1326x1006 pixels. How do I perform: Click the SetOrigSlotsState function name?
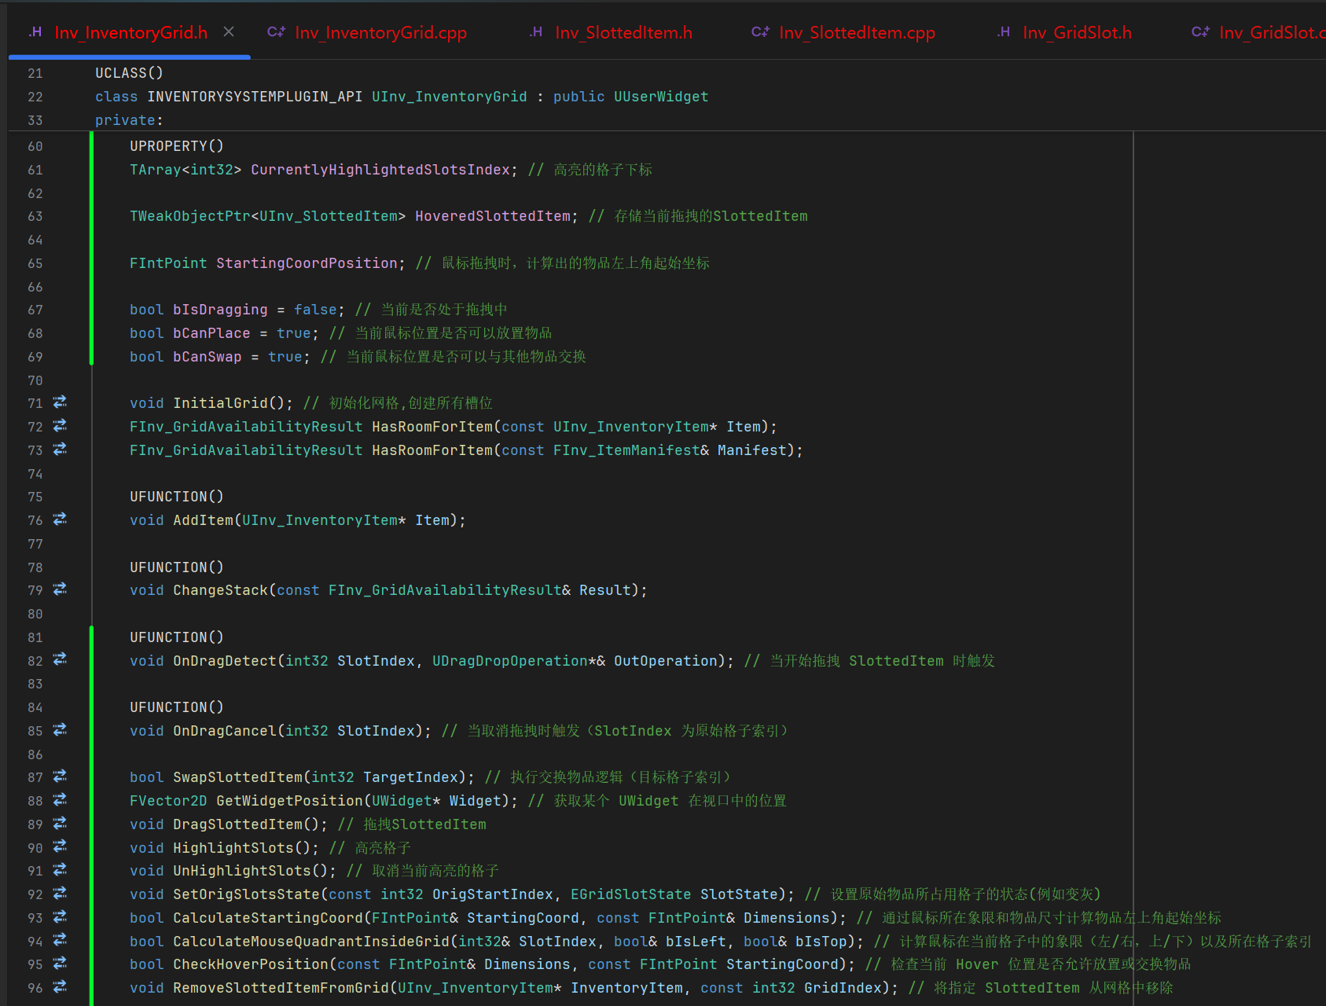click(x=247, y=894)
